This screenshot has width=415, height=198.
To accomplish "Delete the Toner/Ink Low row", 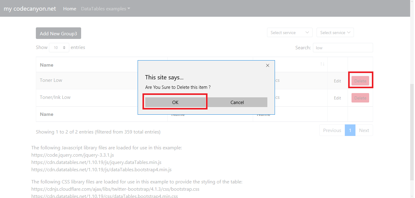I will 360,98.
